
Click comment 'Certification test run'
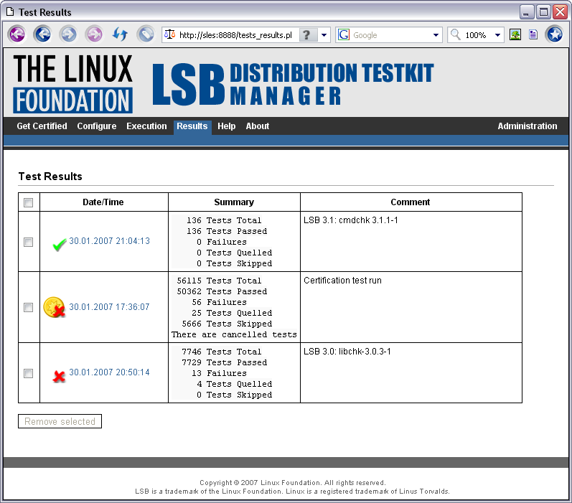pos(342,281)
